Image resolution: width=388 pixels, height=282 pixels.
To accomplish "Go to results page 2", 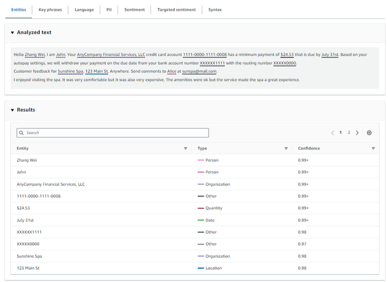I will pos(349,133).
